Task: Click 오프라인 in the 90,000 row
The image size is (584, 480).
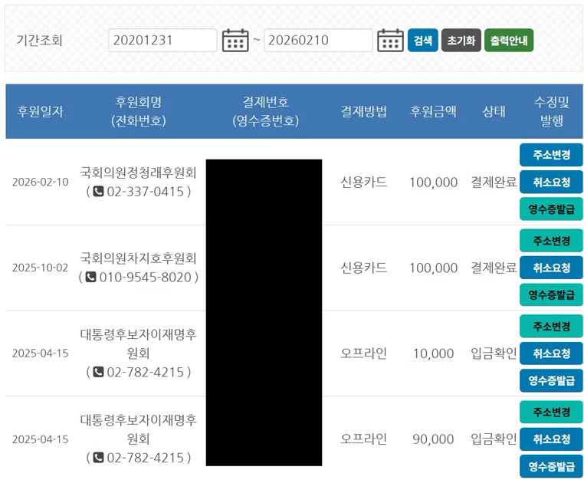Action: point(364,439)
